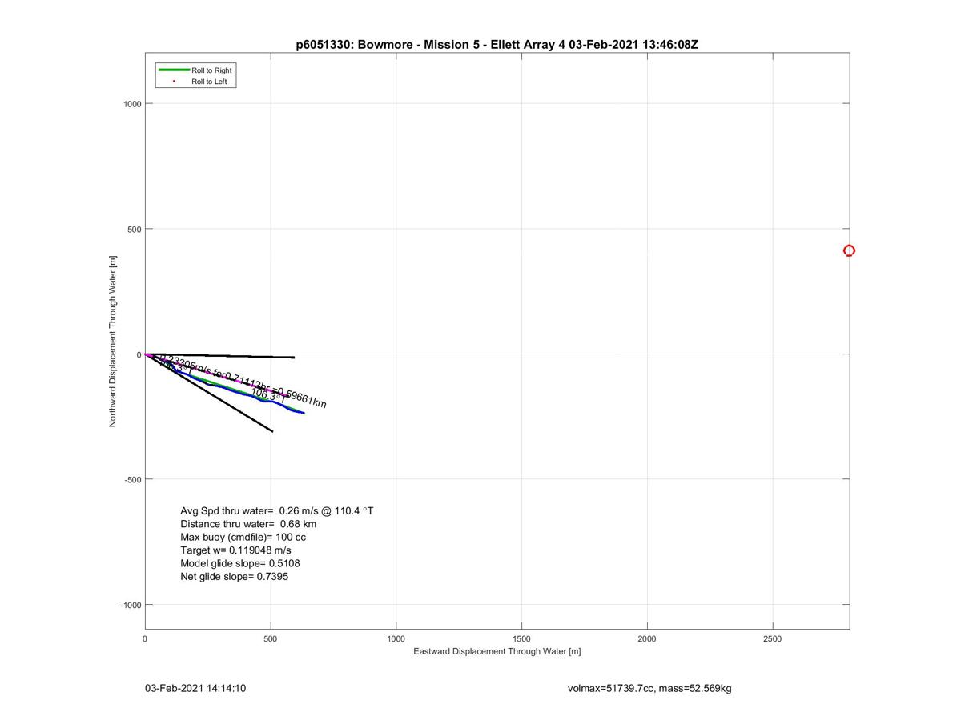Click the x-axis tick label '1500'
Screen dimensions: 961x708
pyautogui.click(x=521, y=638)
